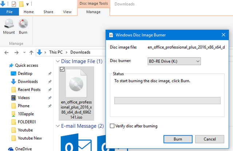Click the address bar Downloads location icon
This screenshot has height=151, width=233.
click(x=40, y=52)
